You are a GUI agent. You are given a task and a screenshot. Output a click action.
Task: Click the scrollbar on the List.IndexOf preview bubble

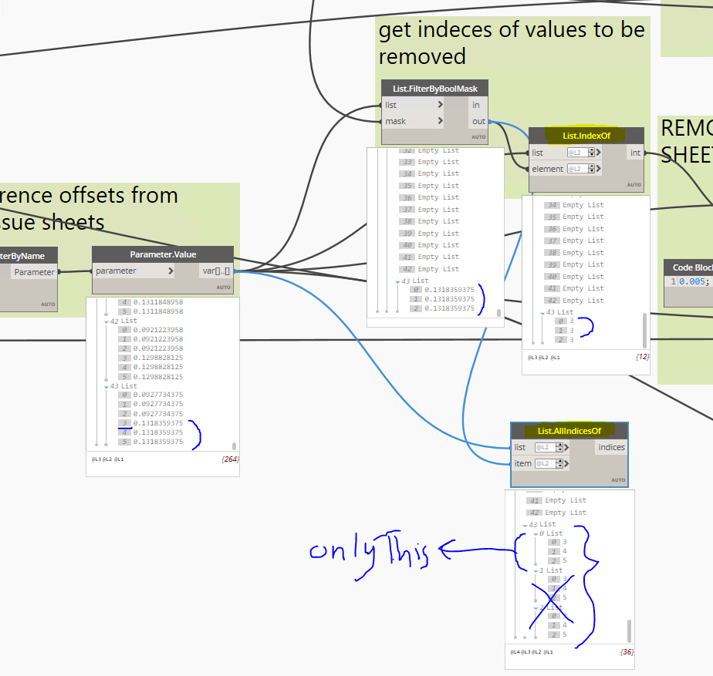pos(644,331)
